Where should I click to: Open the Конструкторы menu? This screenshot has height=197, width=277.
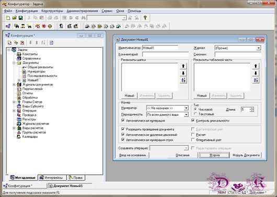tap(52, 11)
